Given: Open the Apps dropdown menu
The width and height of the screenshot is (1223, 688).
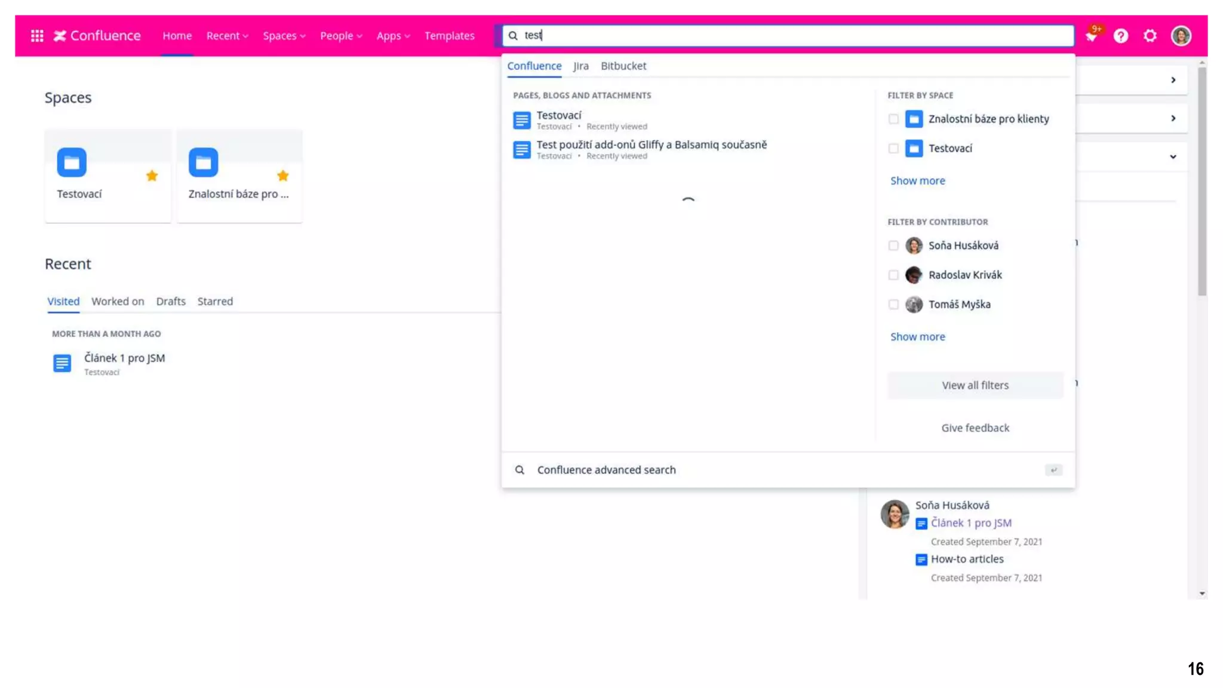Looking at the screenshot, I should pyautogui.click(x=393, y=36).
